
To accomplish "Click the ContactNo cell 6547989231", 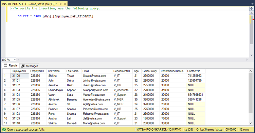I will (x=196, y=95).
